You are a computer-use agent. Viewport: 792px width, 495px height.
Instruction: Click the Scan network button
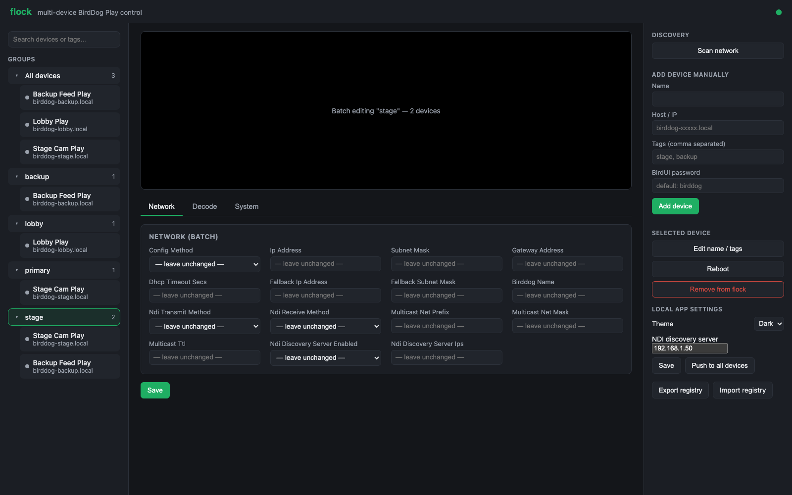(x=718, y=50)
